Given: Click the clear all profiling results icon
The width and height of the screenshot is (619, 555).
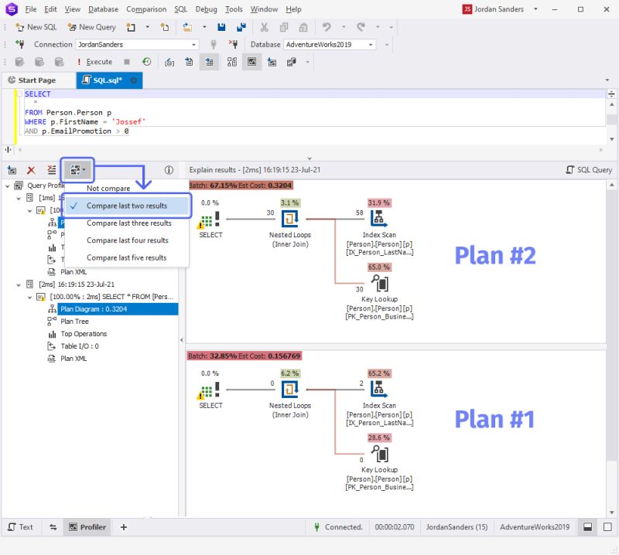Looking at the screenshot, I should click(x=51, y=170).
